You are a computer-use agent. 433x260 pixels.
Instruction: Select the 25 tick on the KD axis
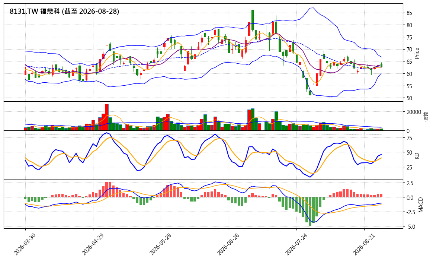[409, 167]
